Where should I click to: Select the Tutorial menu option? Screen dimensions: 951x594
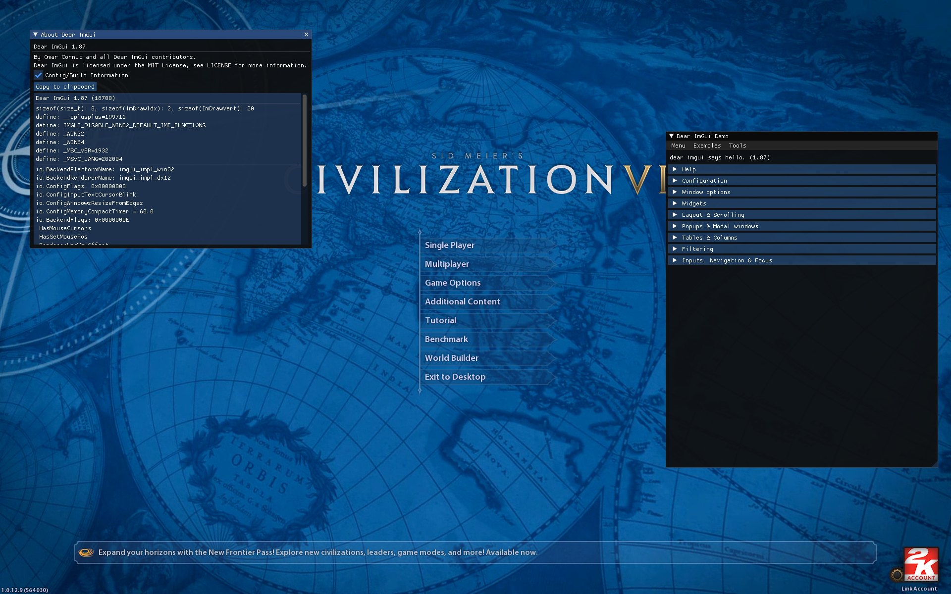(x=441, y=320)
